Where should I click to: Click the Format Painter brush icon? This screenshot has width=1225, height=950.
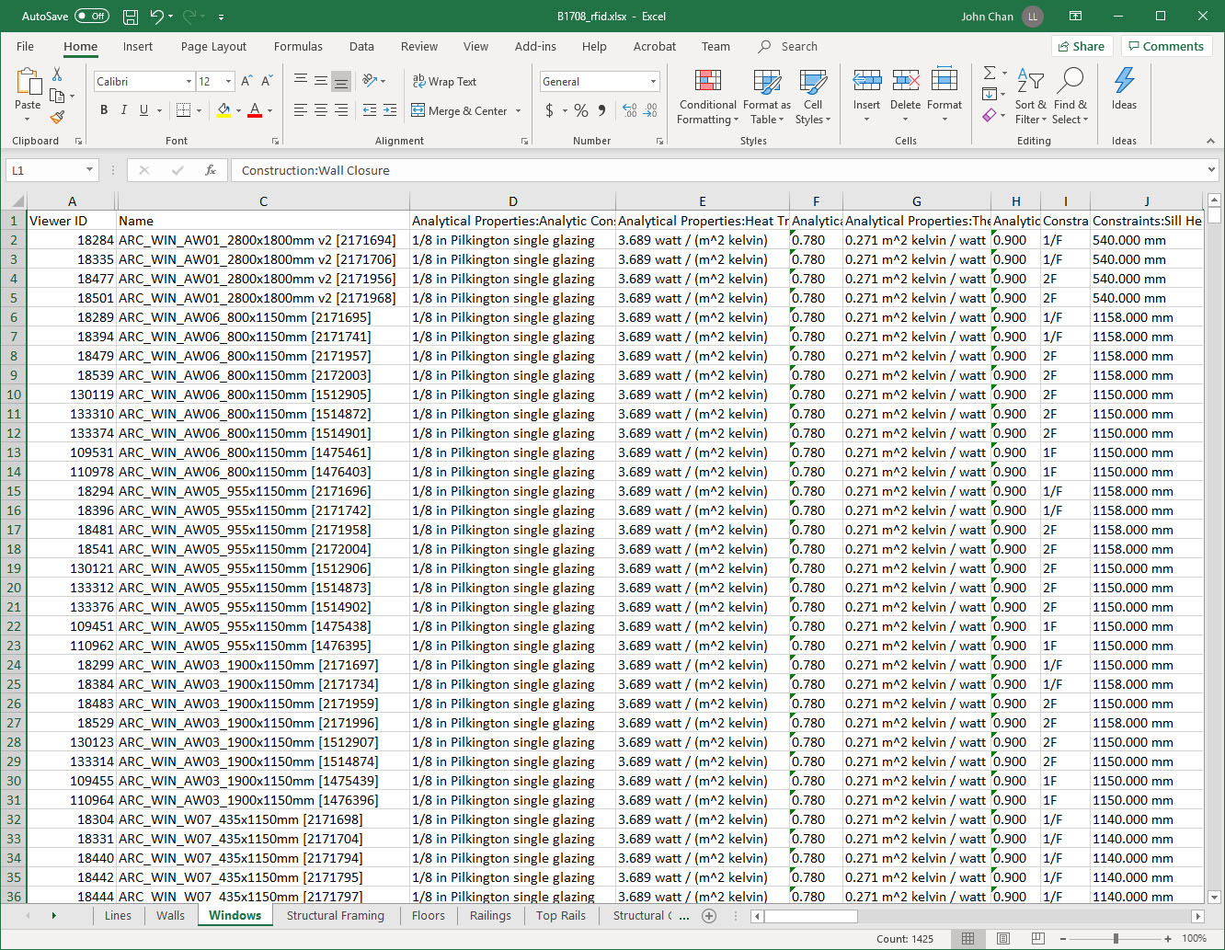(57, 118)
